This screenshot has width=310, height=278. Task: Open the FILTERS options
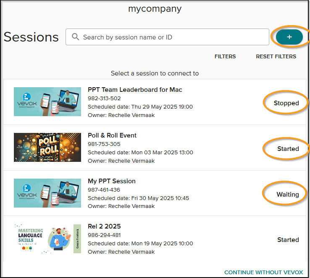225,57
